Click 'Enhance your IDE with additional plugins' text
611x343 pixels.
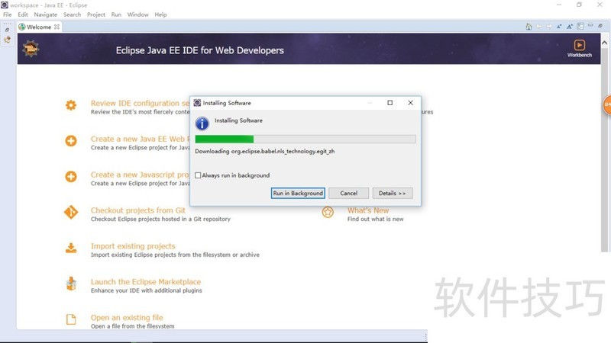coord(147,290)
